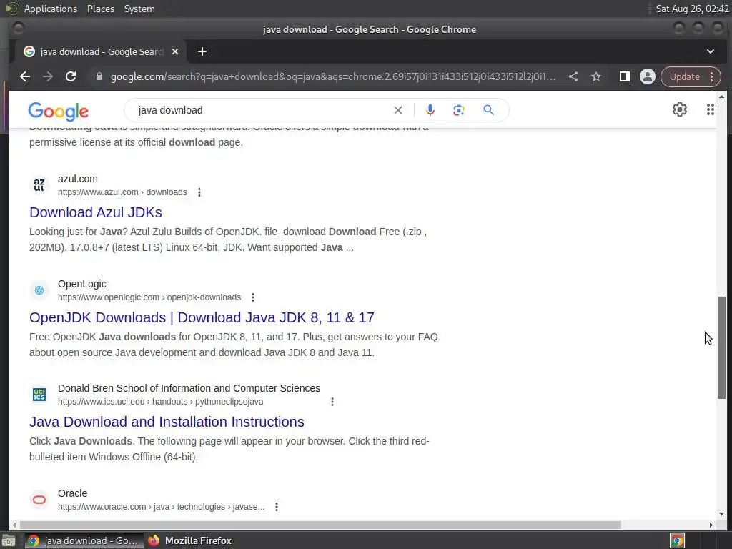The width and height of the screenshot is (732, 549).
Task: Reload the current page
Action: [71, 76]
